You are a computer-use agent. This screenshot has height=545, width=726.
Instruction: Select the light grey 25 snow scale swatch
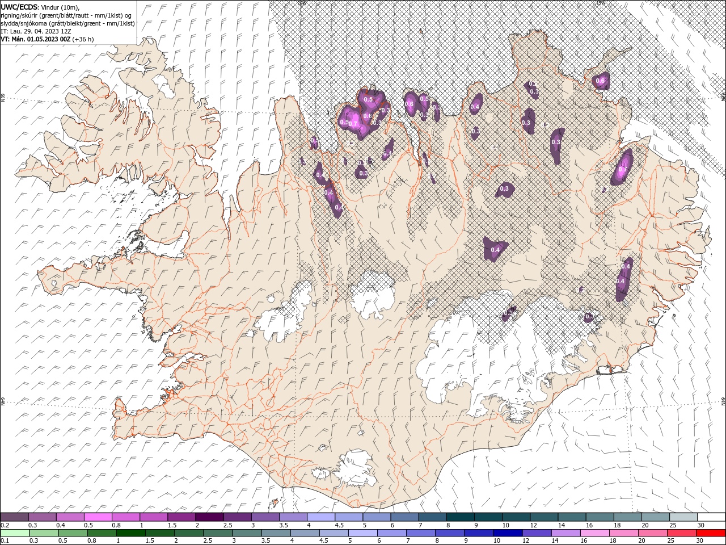(683, 517)
